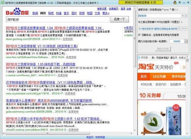
Task: Open 百度快照 for guba.eastmoney.com result
Action: click(x=74, y=112)
